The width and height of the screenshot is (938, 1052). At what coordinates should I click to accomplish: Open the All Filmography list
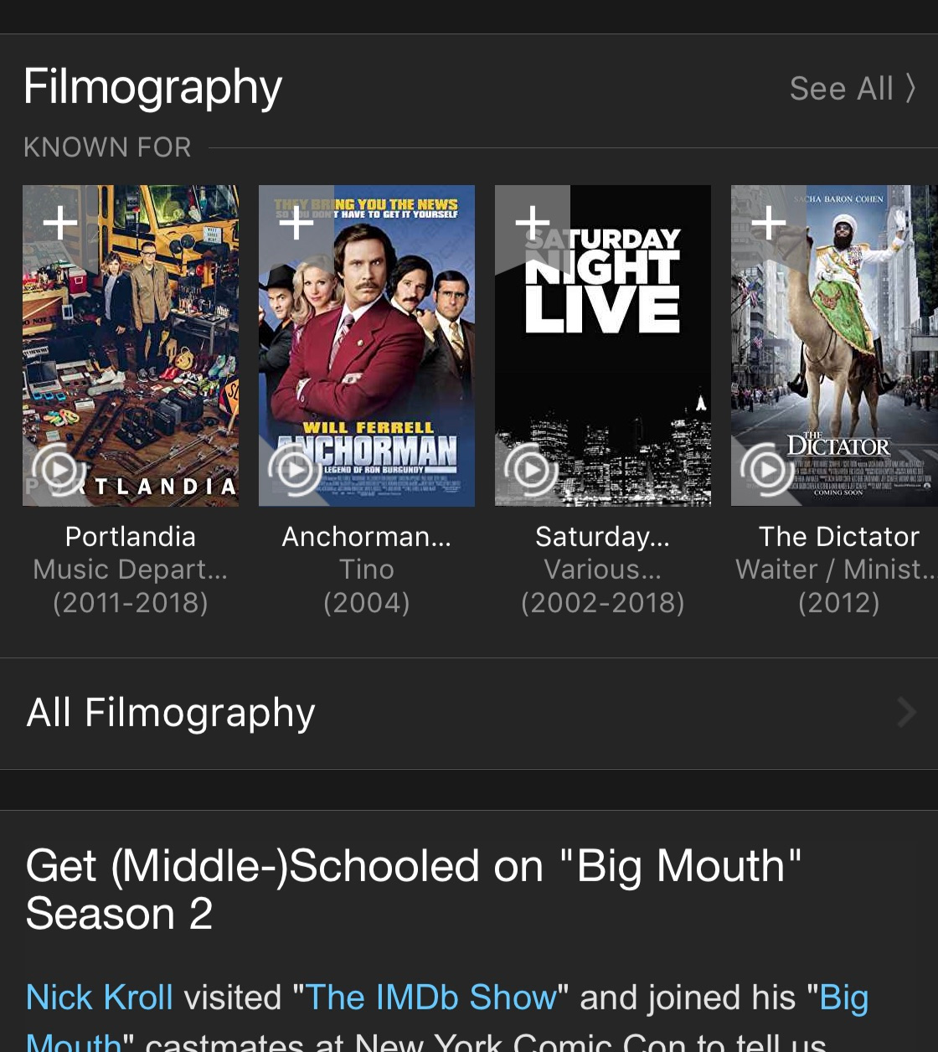(x=469, y=714)
